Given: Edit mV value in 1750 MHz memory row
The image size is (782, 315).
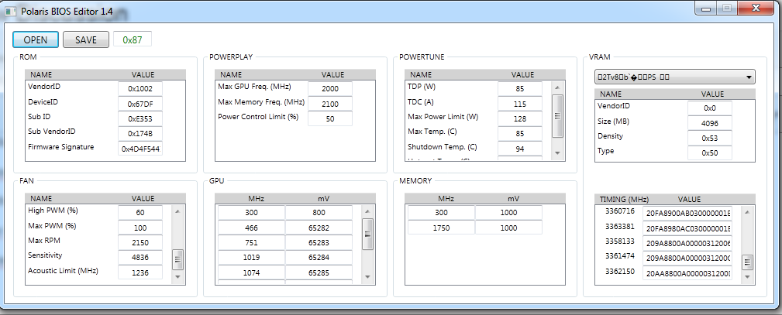Looking at the screenshot, I should coord(508,228).
